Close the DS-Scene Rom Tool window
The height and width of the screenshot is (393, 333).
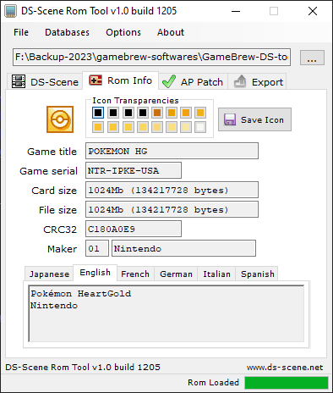click(x=313, y=11)
